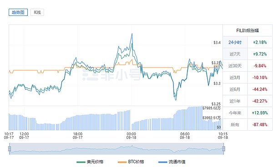Click the 12:00 09-17 time axis label
This screenshot has height=167, width=273.
click(24, 136)
